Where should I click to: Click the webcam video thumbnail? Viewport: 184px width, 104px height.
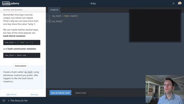[165, 90]
